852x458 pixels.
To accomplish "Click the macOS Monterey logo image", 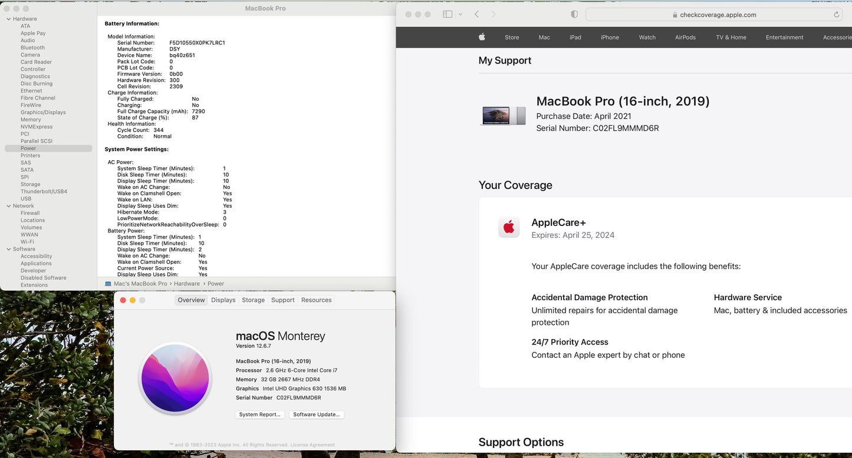I will (175, 378).
